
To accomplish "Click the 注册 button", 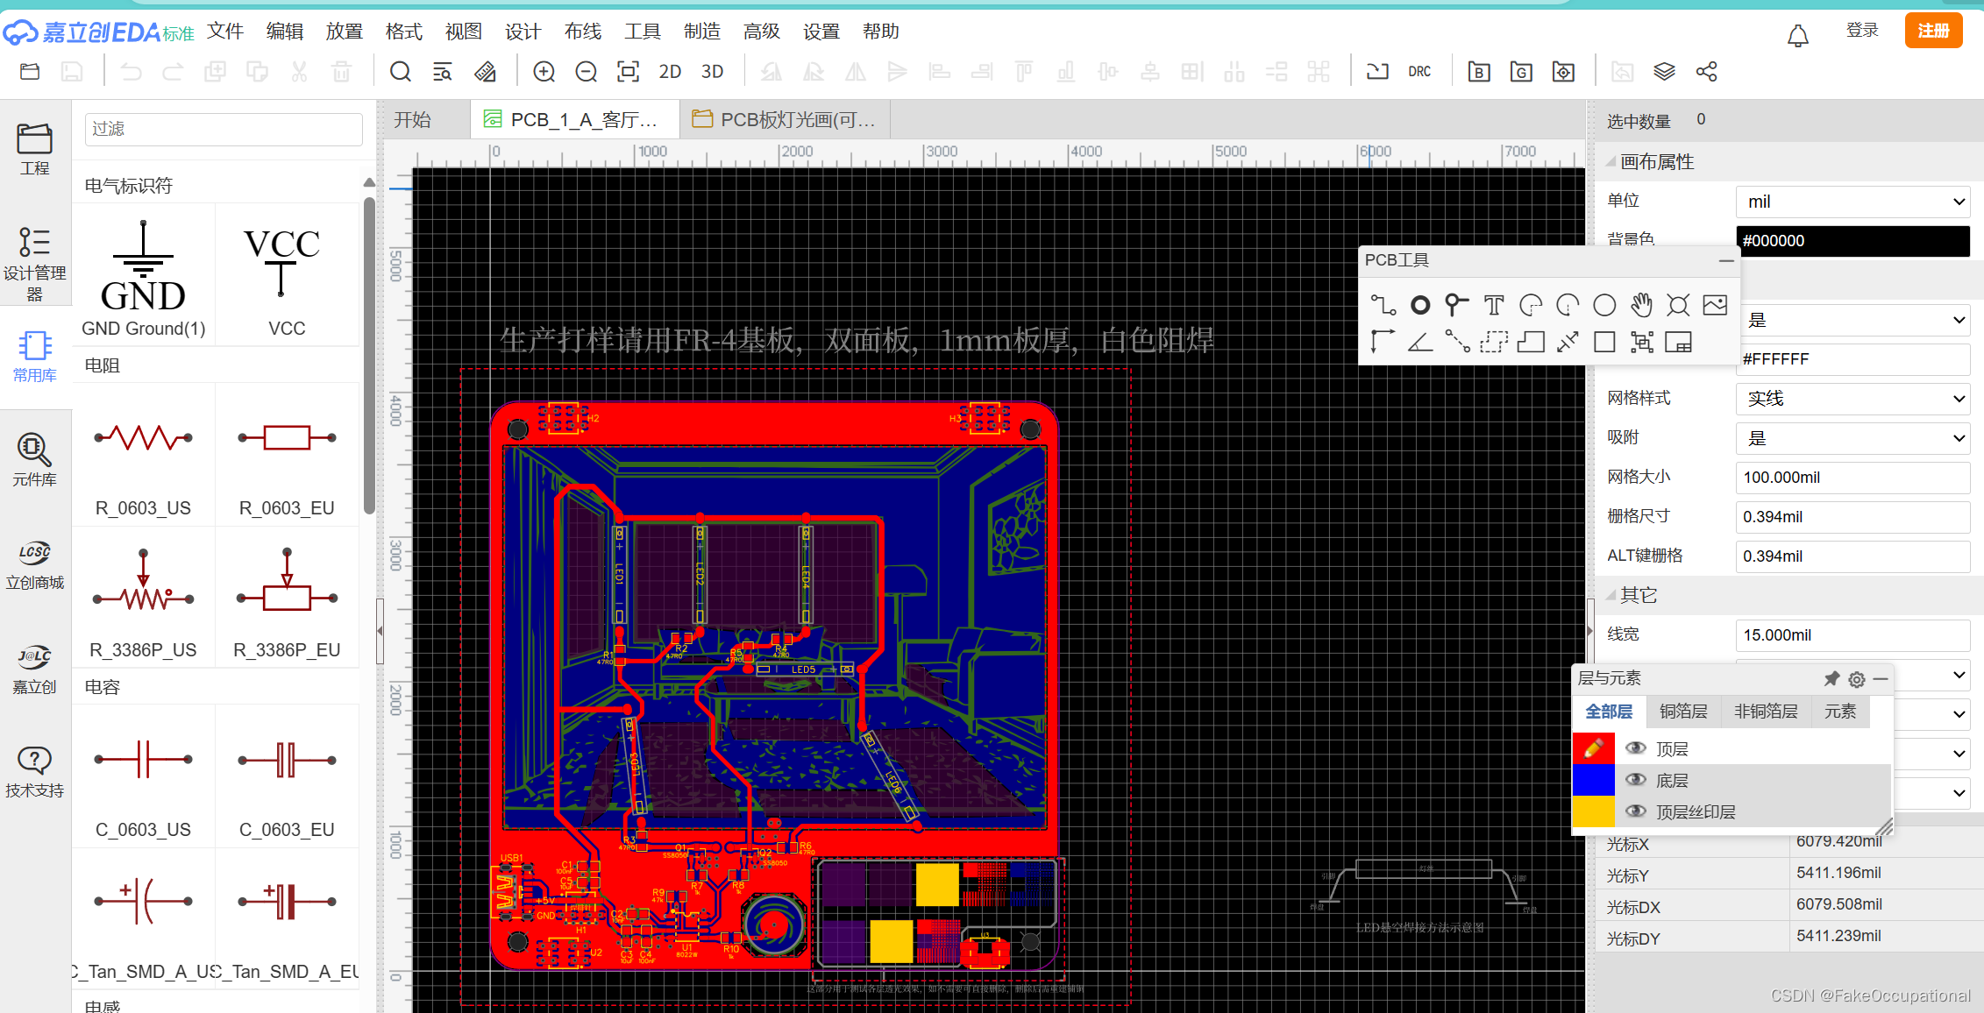I will coord(1932,32).
